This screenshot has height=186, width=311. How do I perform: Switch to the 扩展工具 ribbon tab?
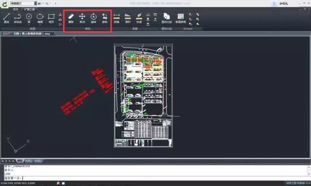pyautogui.click(x=29, y=9)
